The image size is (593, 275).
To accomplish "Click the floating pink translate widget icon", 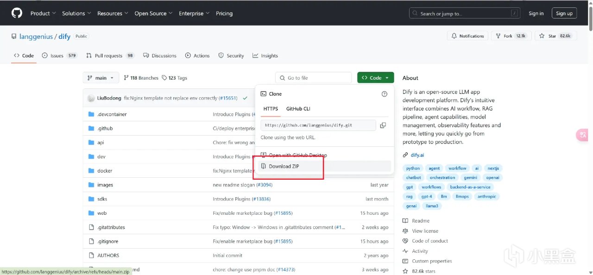I will point(583,135).
